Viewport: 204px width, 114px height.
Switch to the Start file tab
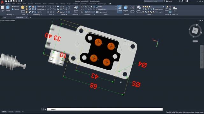click(x=5, y=17)
